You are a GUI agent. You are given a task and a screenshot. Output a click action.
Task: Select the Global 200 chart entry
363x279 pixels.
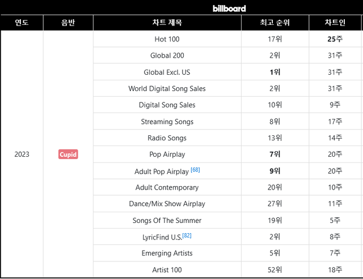167,55
